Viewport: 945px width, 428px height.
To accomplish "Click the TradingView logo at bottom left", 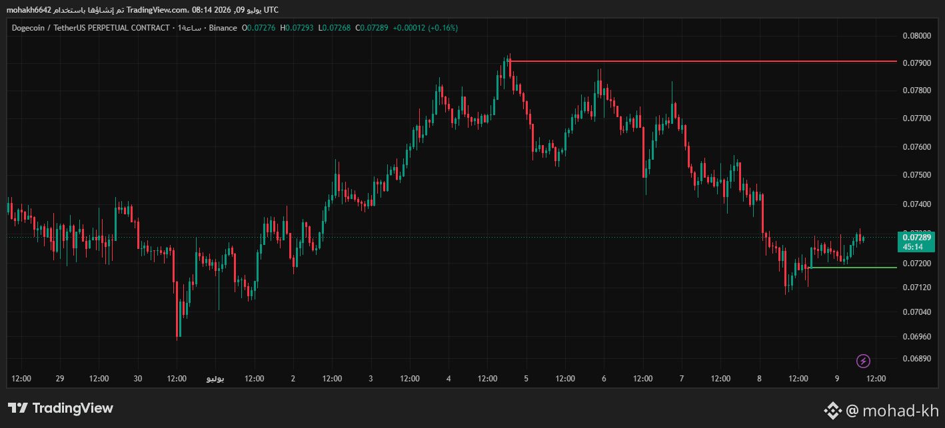I will 61,408.
